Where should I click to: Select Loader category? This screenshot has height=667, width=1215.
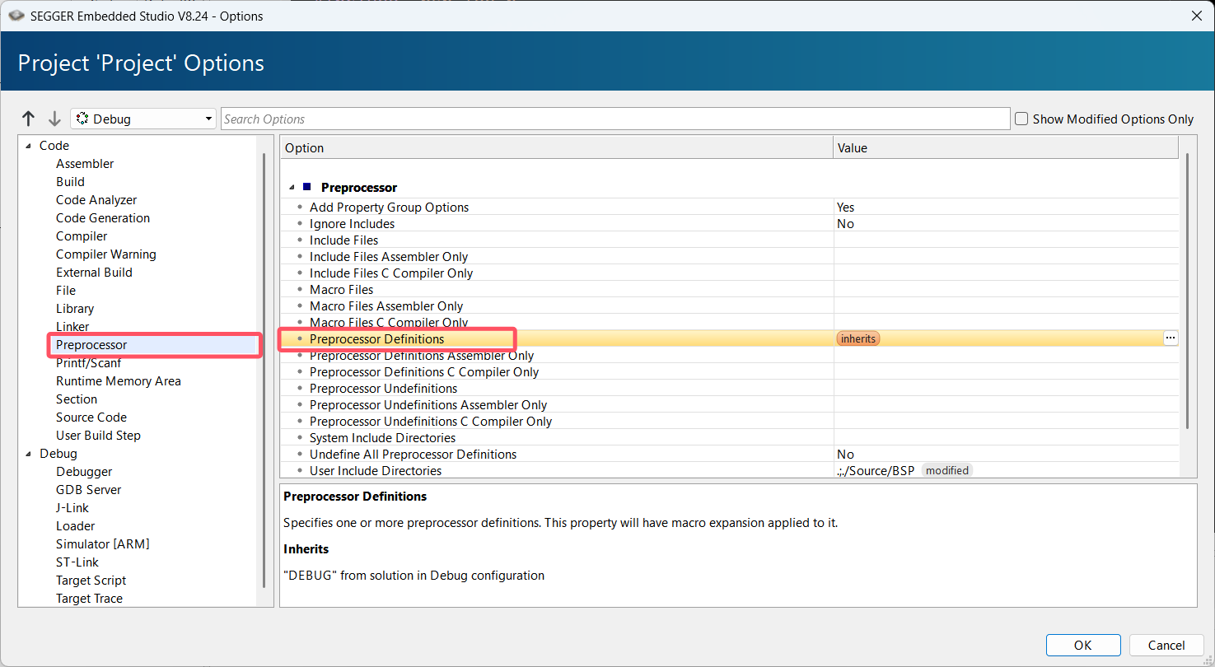[76, 526]
